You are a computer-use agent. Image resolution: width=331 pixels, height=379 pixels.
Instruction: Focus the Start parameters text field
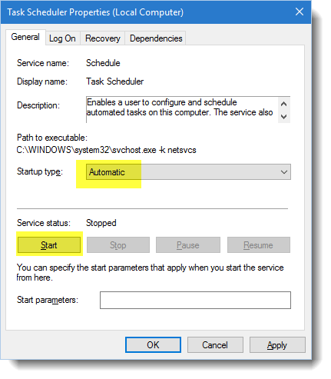195,300
